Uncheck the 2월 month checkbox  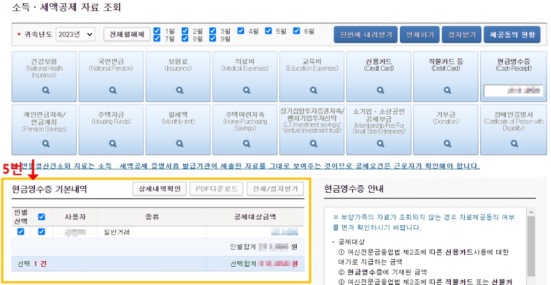(185, 30)
